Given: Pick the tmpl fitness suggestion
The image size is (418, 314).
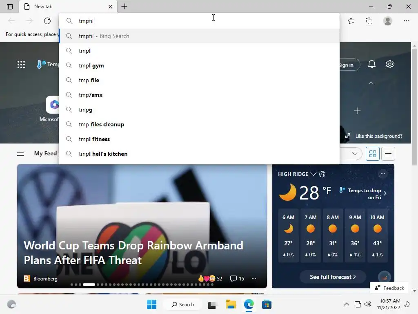Looking at the screenshot, I should point(199,139).
